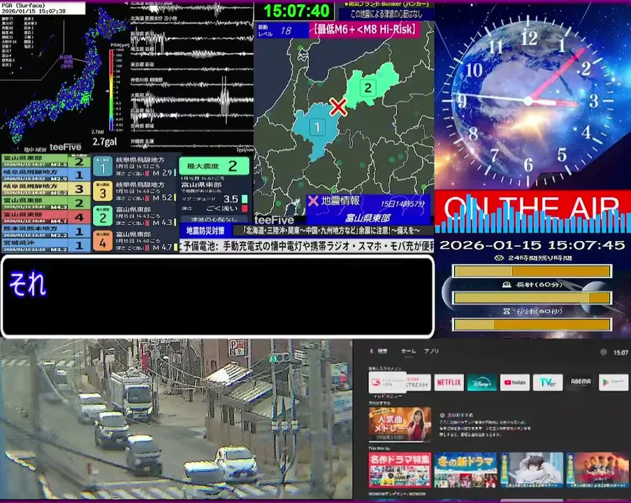Click the teeFive logo under the PGA map
631x503 pixels.
click(65, 147)
